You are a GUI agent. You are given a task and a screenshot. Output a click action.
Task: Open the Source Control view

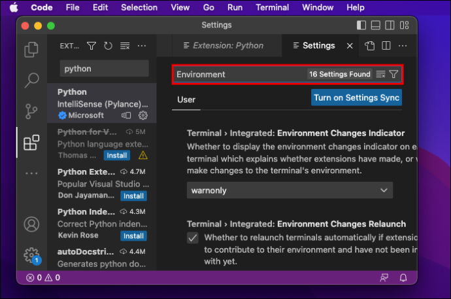click(x=31, y=111)
